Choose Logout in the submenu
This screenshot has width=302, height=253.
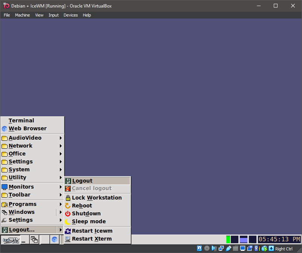(82, 181)
